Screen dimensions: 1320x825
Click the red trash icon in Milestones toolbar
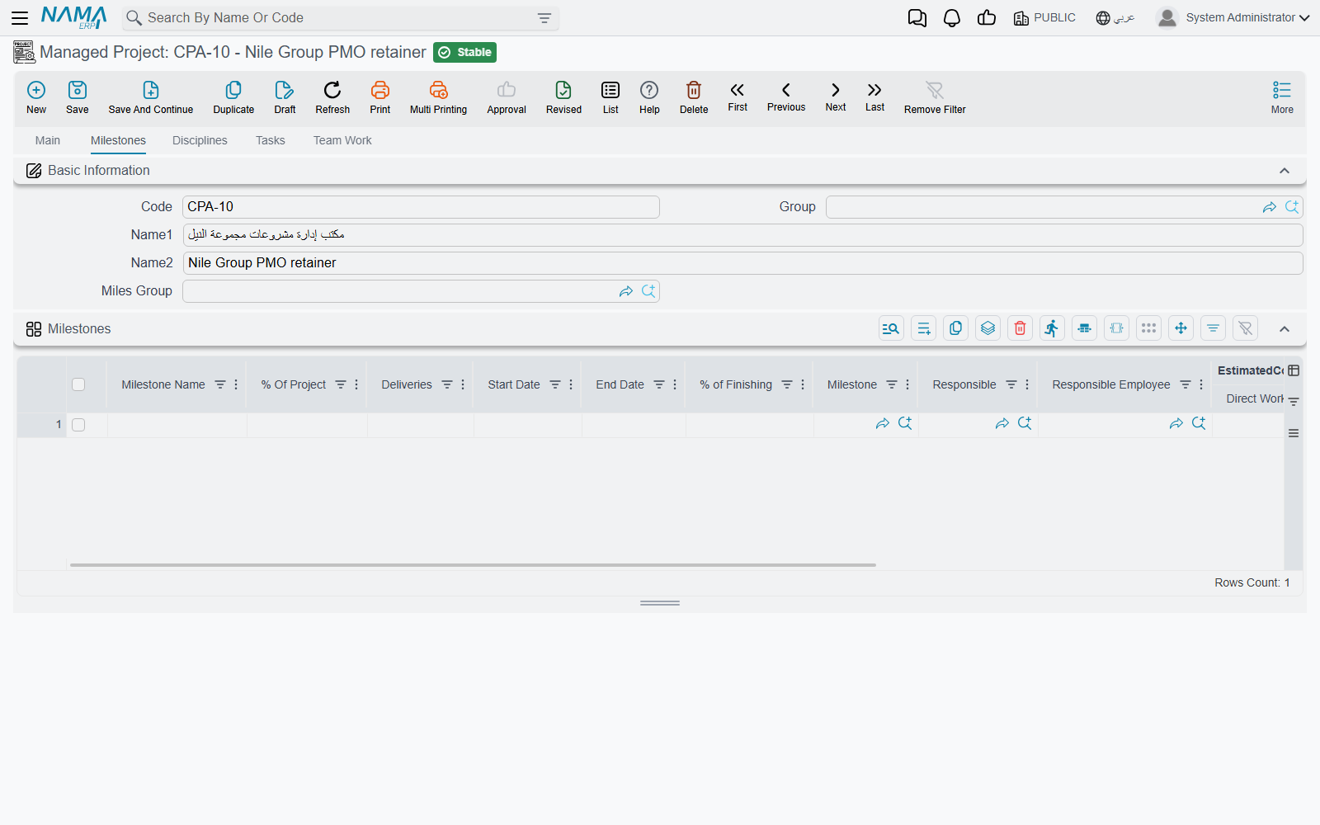[x=1021, y=328]
